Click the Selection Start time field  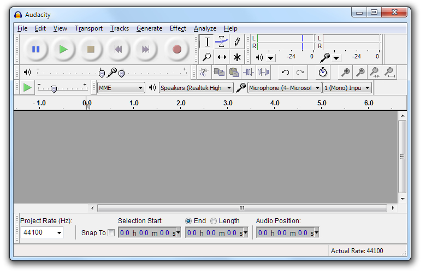coord(150,232)
